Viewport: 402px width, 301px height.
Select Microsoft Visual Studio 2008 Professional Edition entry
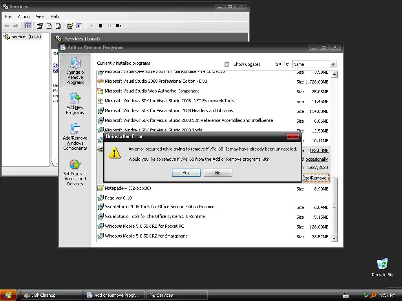point(213,82)
